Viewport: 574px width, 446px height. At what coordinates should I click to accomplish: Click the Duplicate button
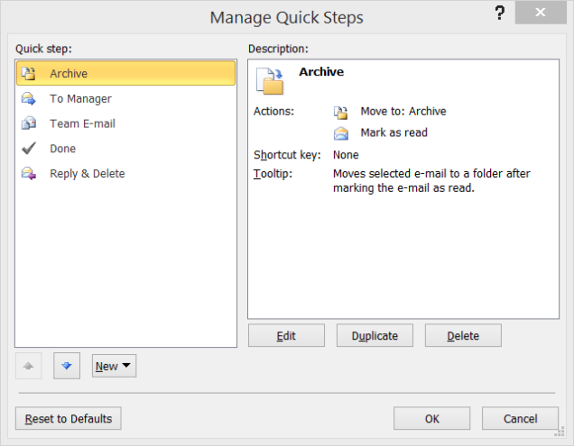(x=375, y=335)
